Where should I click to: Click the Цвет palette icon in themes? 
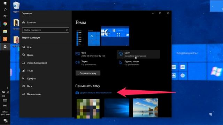121,54
